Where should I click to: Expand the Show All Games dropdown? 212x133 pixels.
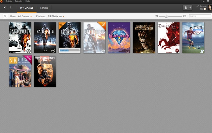(x=25, y=16)
